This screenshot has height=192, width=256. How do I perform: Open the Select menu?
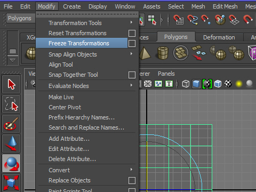[176, 6]
